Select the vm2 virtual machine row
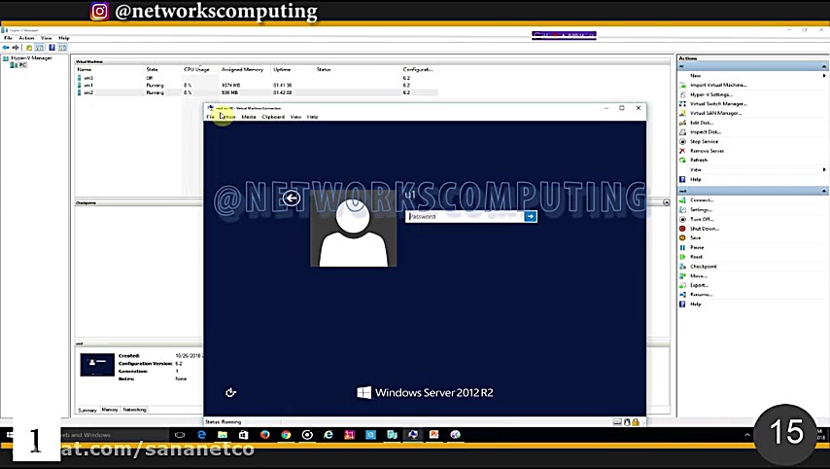830x469 pixels. [x=258, y=92]
